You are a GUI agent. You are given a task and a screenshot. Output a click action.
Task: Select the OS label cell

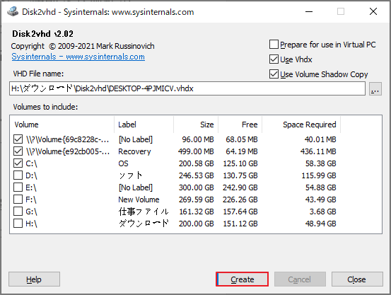tap(123, 163)
